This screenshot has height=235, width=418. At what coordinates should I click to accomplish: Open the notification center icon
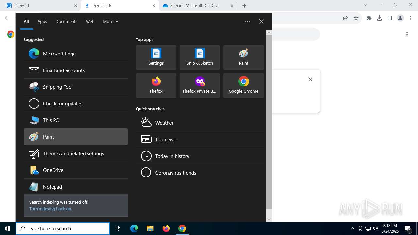pyautogui.click(x=408, y=229)
